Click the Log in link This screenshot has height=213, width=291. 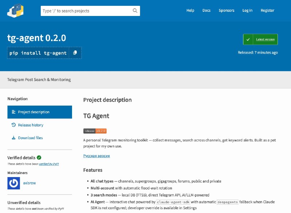click(x=247, y=10)
